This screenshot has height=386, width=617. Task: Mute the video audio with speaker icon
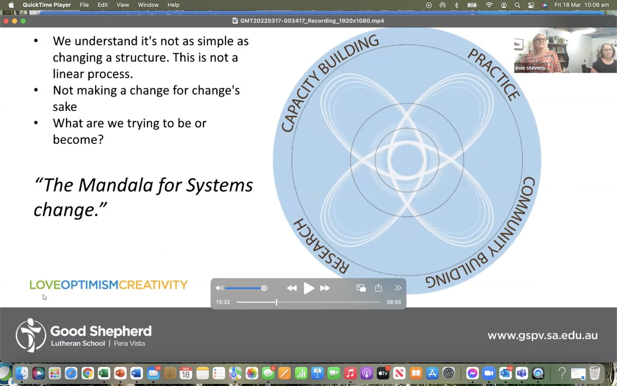coord(220,288)
